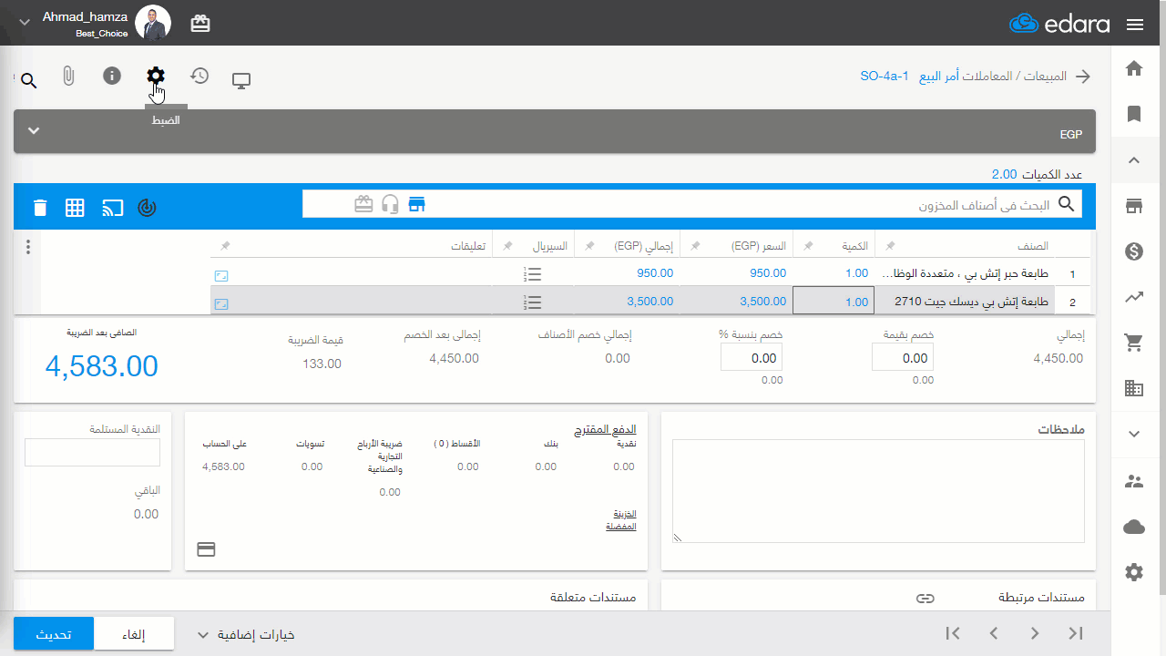This screenshot has width=1166, height=656.
Task: Open serial list icon for row 2
Action: (x=534, y=302)
